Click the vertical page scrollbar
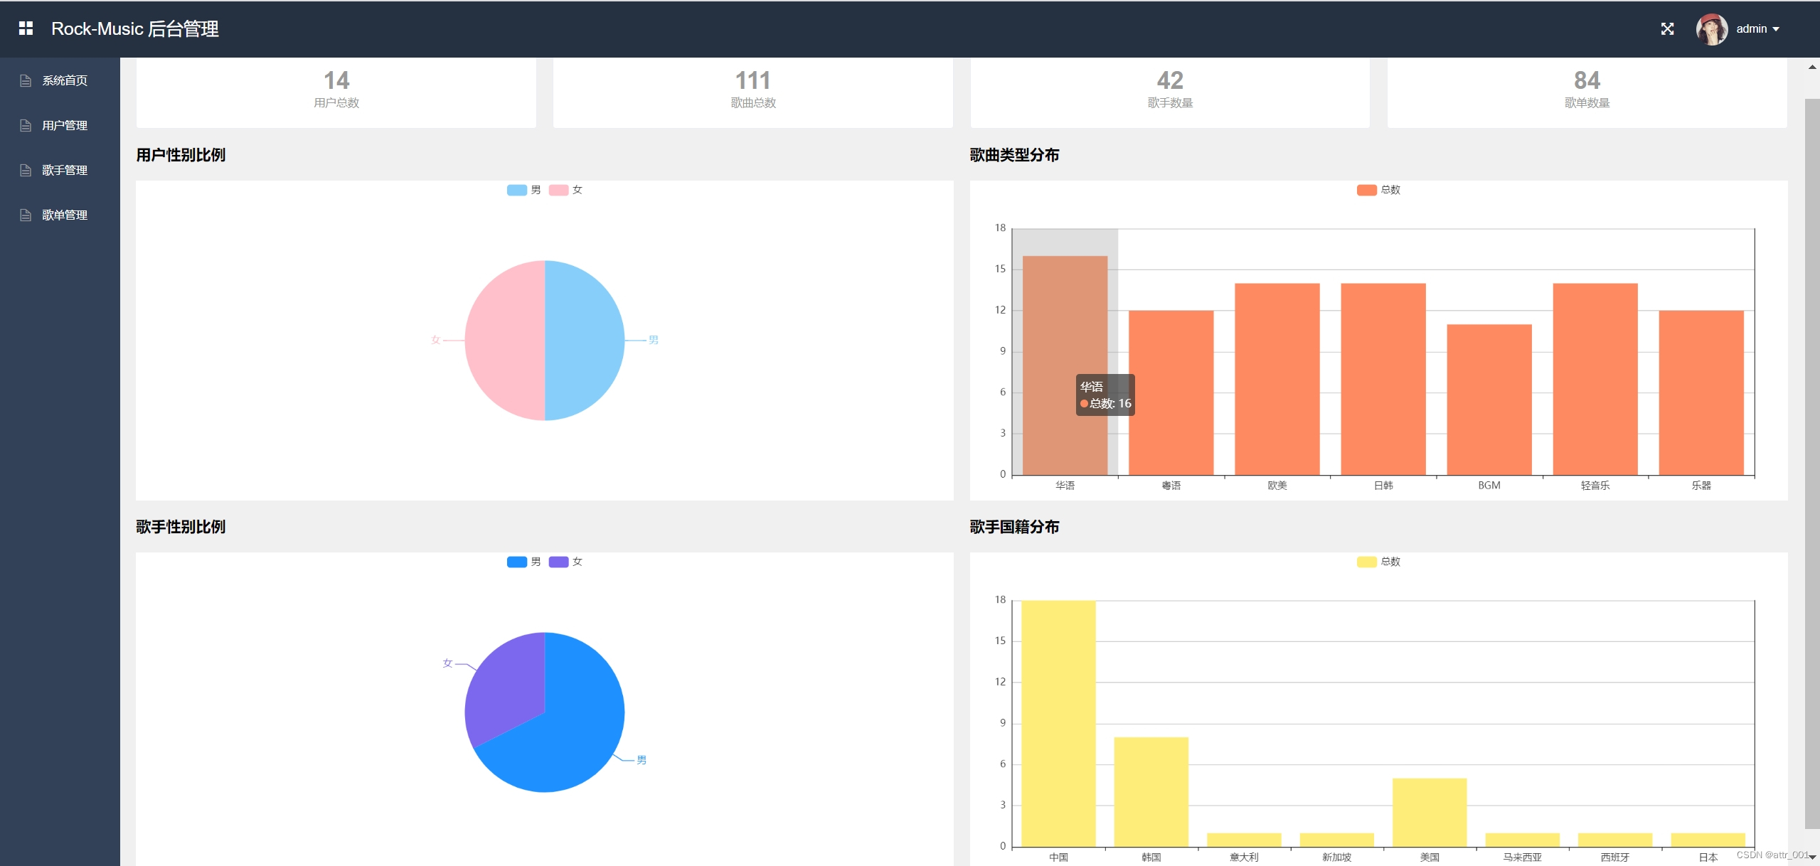 click(1811, 462)
